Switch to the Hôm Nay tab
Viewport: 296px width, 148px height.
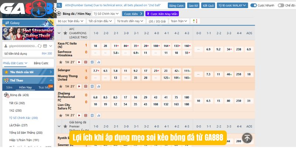click(25, 87)
